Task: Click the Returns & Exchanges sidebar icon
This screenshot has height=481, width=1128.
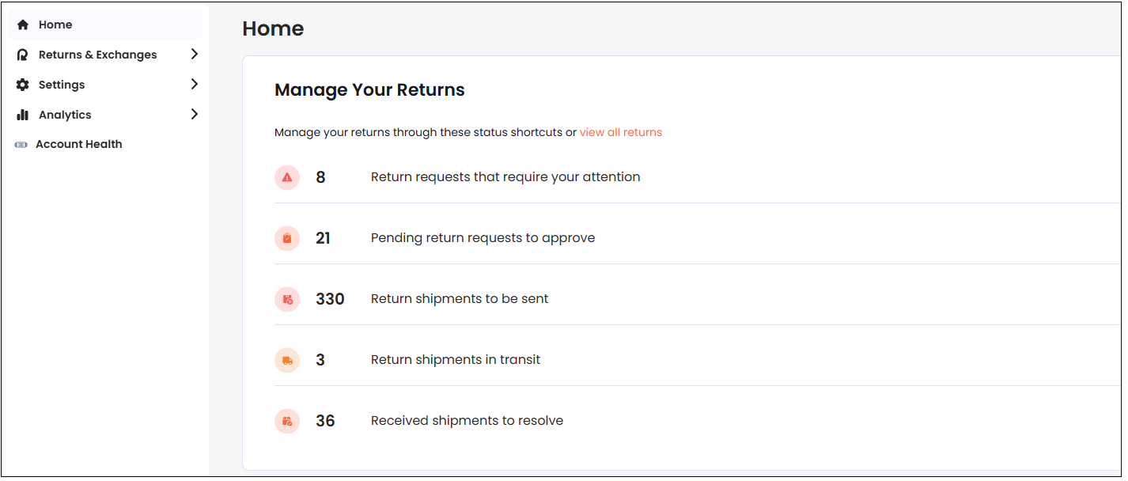Action: [x=23, y=55]
